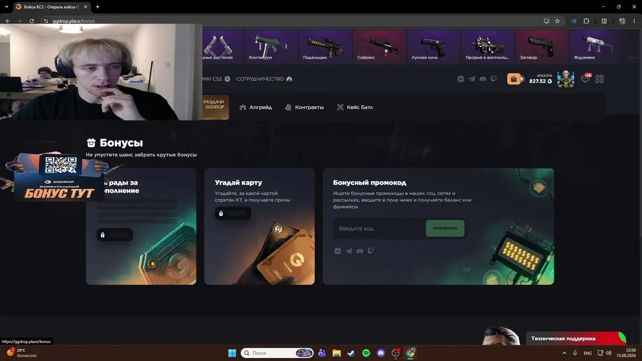Expand the system tray hidden icons chevron

click(x=564, y=353)
